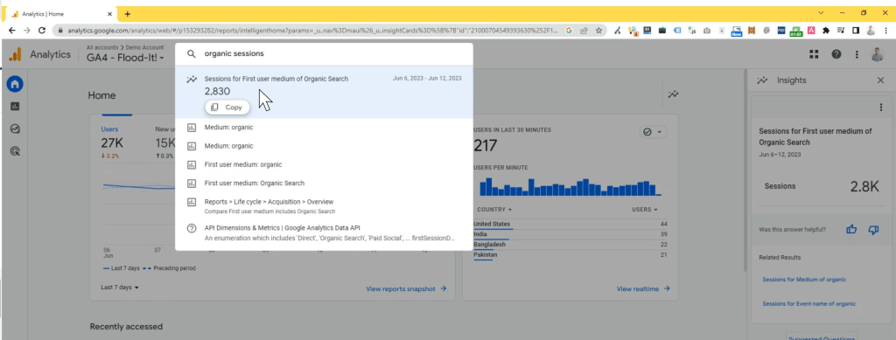Select Sessions for First user medium result
Screen dimensions: 896x340
pyautogui.click(x=324, y=92)
